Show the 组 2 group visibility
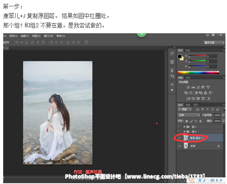The width and height of the screenshot is (227, 184). tap(179, 131)
